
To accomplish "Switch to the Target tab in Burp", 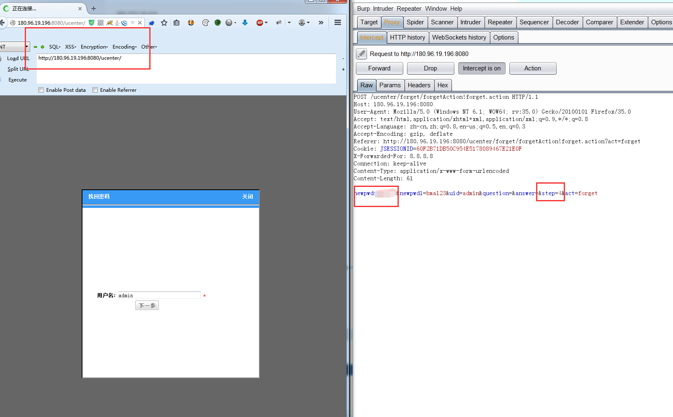I will 369,22.
